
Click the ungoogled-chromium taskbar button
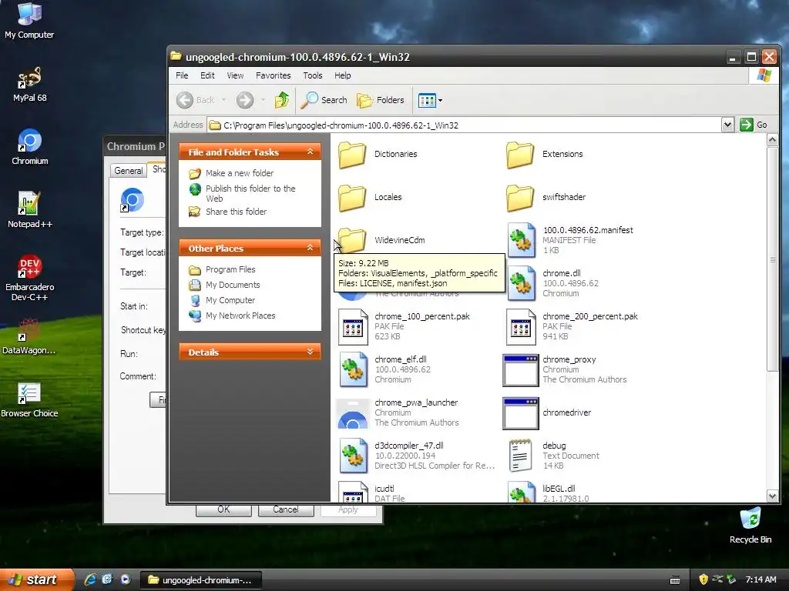tap(200, 580)
